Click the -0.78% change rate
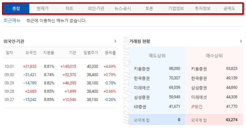Viewport: 246px width, 128px height. point(110,83)
